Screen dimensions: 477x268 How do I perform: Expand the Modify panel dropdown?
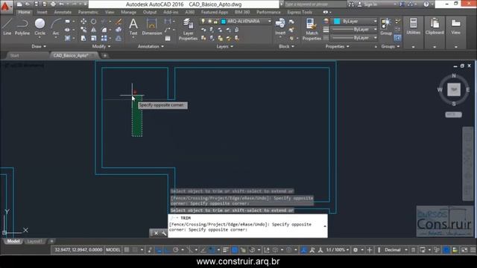tap(101, 46)
